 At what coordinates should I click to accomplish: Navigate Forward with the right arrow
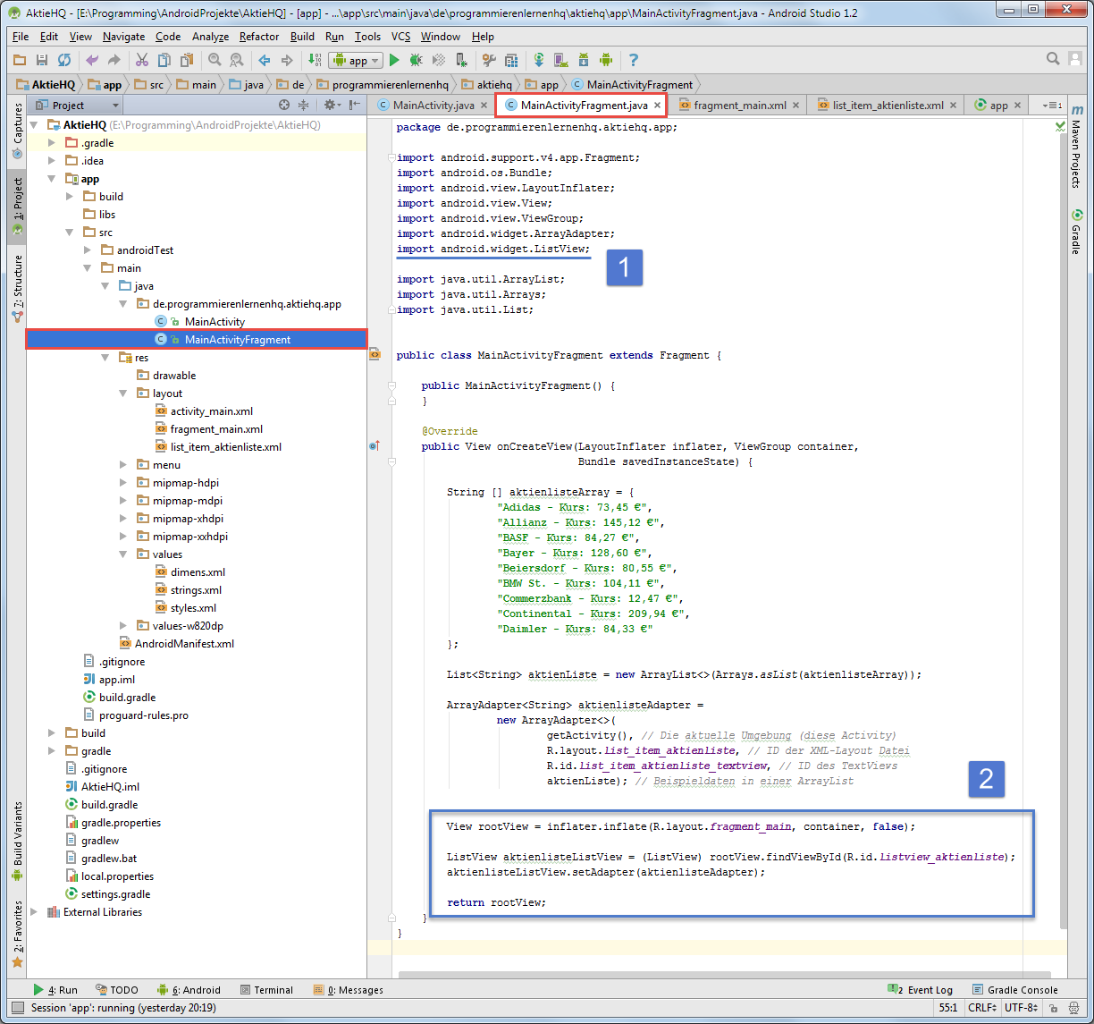287,60
